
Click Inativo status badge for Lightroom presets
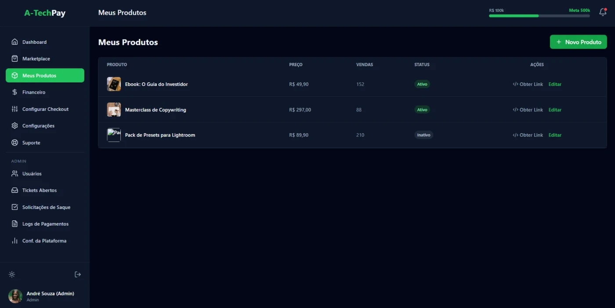click(x=423, y=135)
